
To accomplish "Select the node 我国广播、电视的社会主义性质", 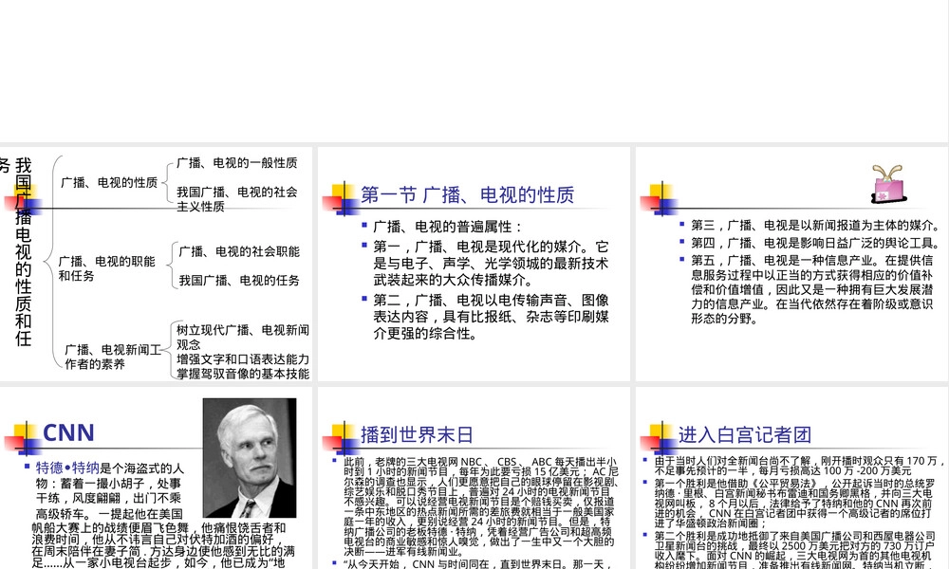I will (x=236, y=199).
